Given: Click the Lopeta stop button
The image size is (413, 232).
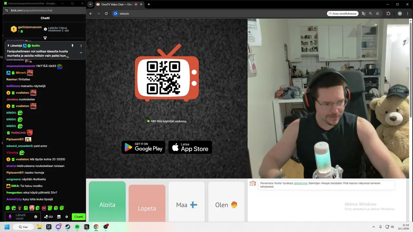Looking at the screenshot, I should click(147, 203).
